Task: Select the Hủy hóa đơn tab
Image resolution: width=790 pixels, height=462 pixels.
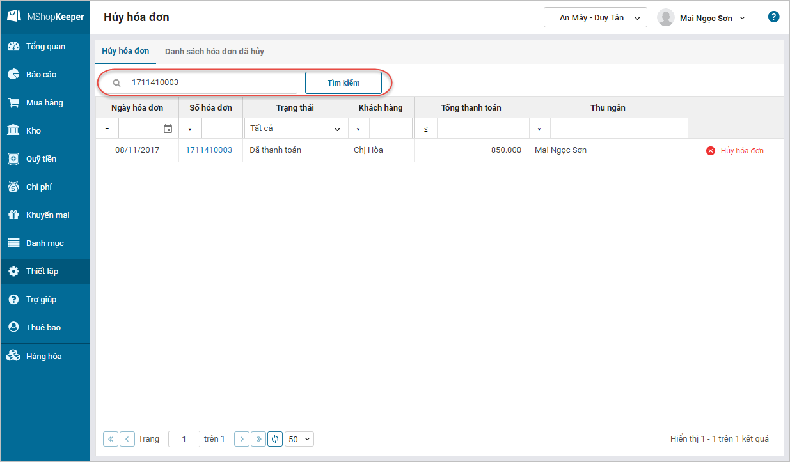Action: click(x=125, y=51)
